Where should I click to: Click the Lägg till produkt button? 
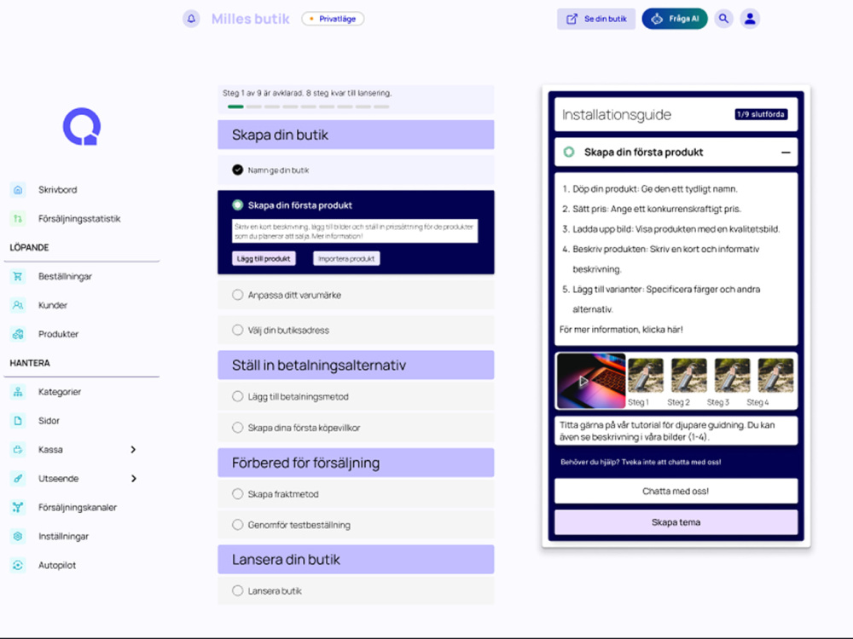pyautogui.click(x=264, y=259)
